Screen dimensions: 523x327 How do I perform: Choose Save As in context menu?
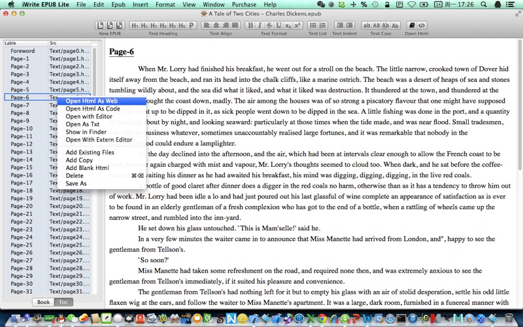tap(102, 184)
